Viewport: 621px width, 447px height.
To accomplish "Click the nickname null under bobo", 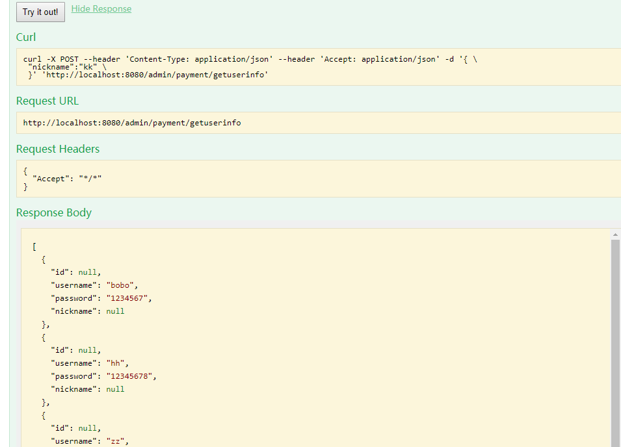I will (x=115, y=311).
